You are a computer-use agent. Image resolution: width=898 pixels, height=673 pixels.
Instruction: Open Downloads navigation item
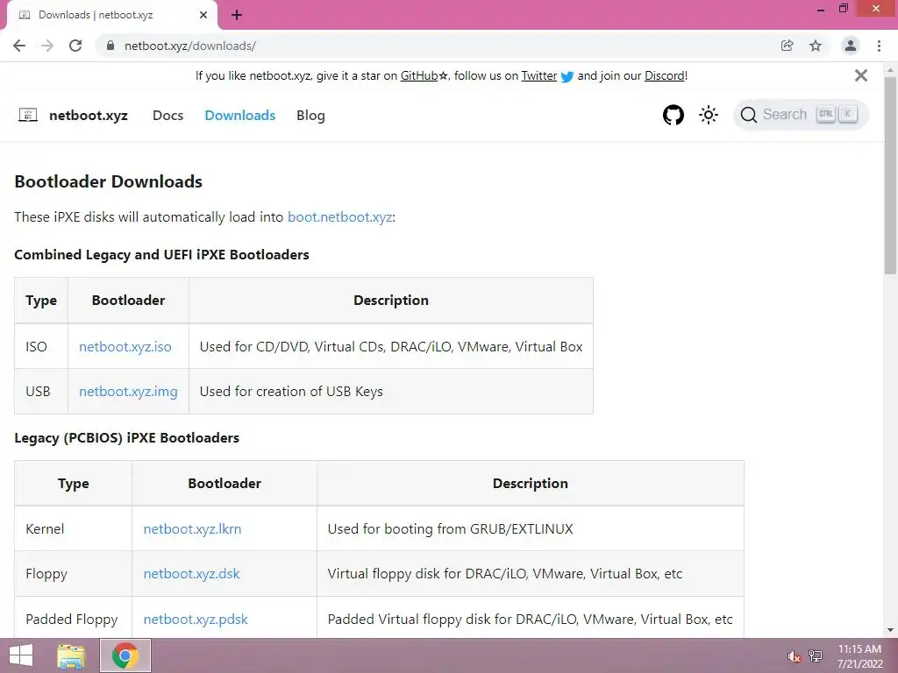[240, 116]
